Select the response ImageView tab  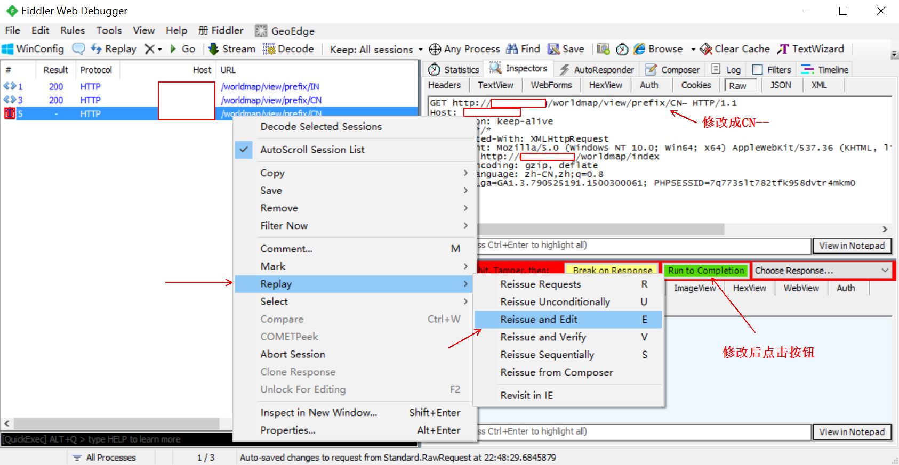694,288
